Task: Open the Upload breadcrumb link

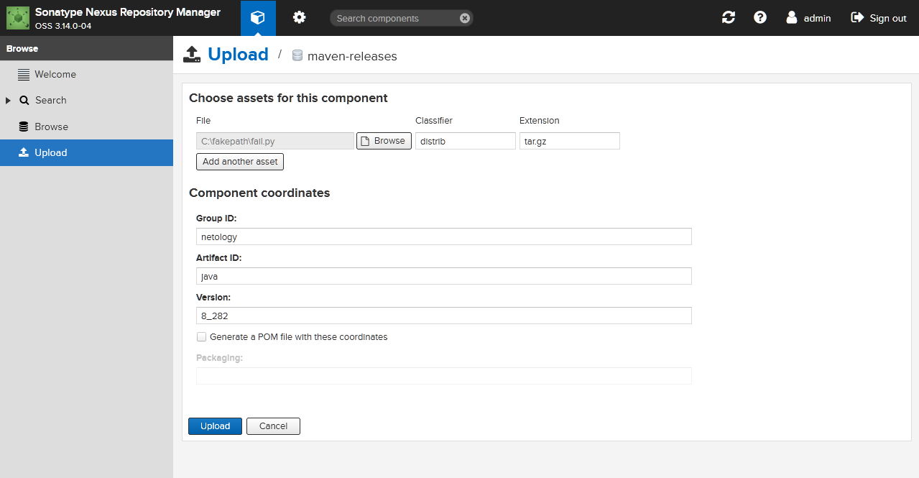Action: point(238,54)
